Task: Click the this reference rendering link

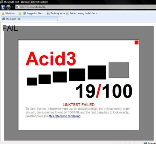Action: click(65, 116)
